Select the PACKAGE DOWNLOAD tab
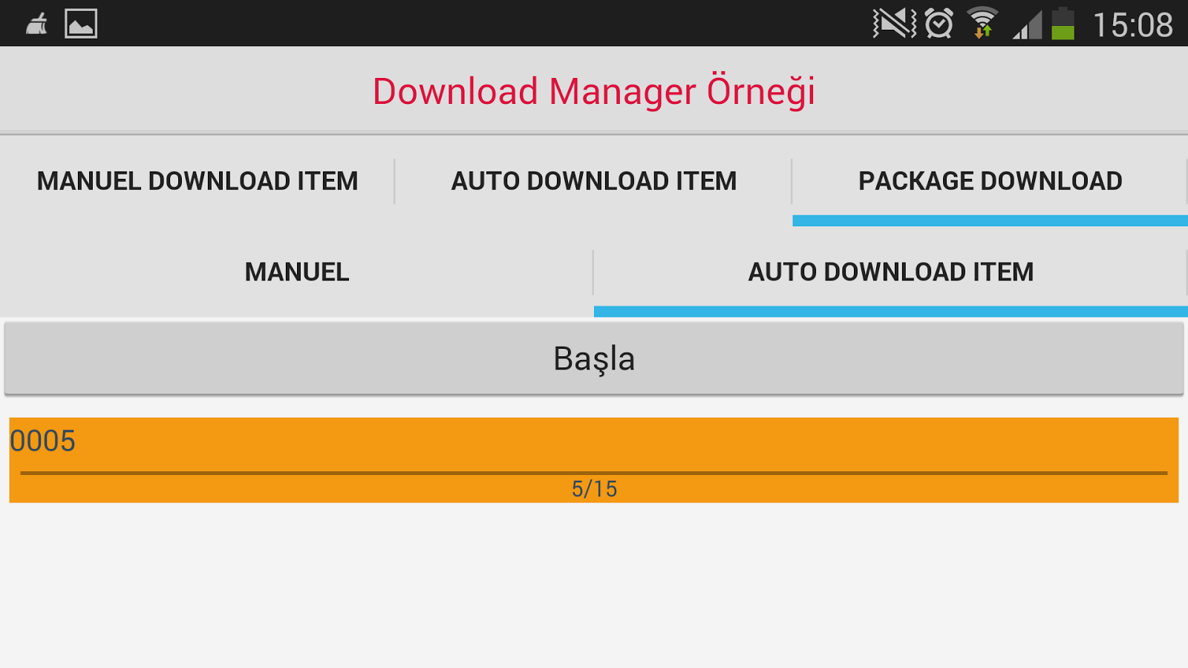The width and height of the screenshot is (1188, 668). tap(990, 181)
